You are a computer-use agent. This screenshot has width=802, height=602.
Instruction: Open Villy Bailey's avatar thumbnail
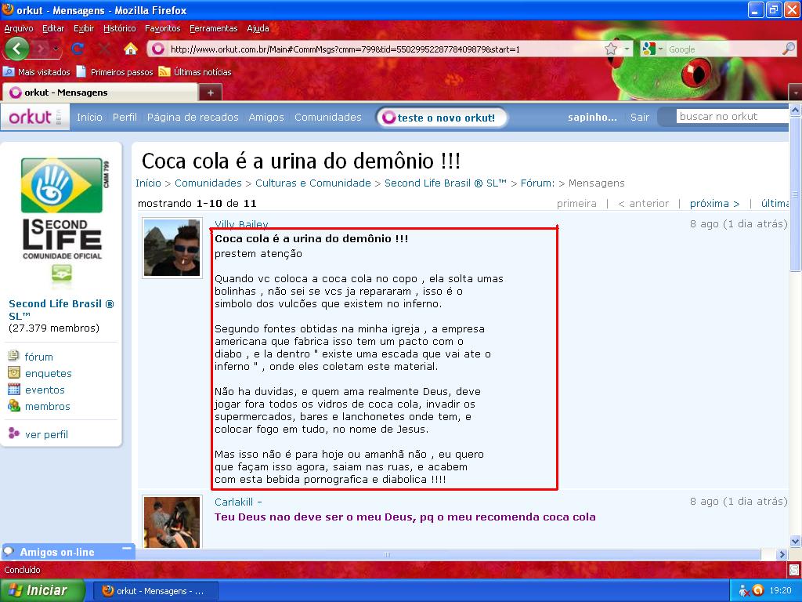[172, 248]
